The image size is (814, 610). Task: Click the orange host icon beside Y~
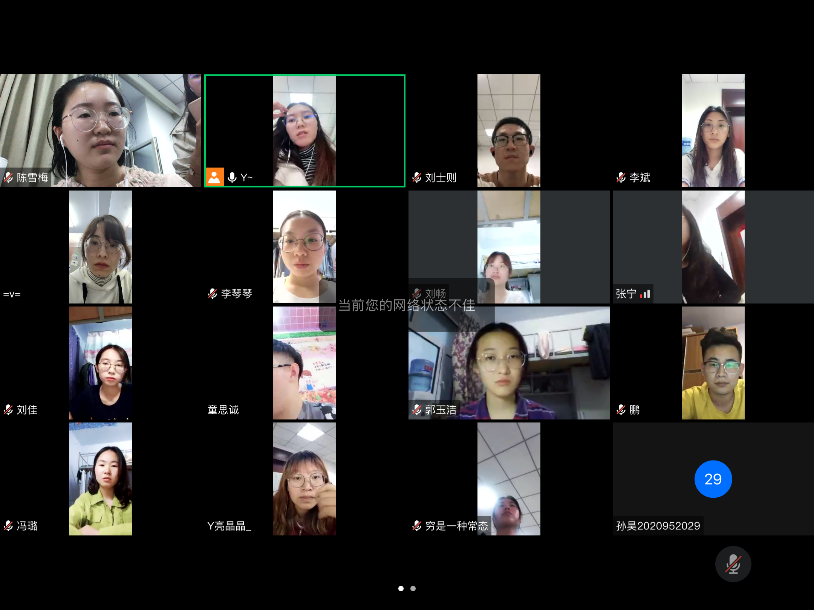(x=214, y=177)
